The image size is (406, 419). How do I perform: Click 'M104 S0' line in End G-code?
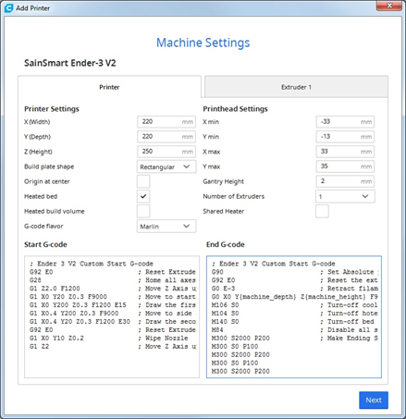click(x=225, y=314)
